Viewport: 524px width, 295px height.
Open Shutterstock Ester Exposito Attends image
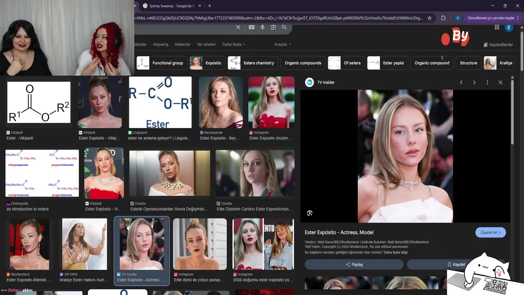pos(29,244)
